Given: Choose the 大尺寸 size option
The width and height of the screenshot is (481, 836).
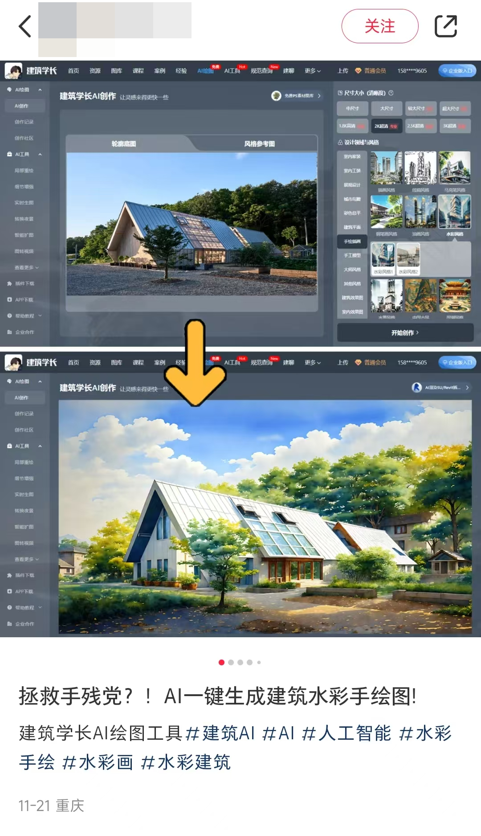Looking at the screenshot, I should pos(387,108).
